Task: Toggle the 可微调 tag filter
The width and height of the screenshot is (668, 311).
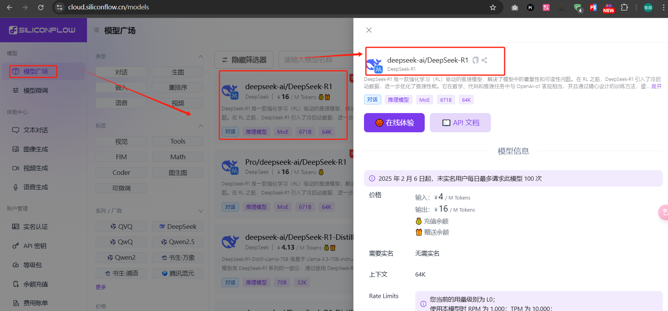Action: (x=121, y=188)
